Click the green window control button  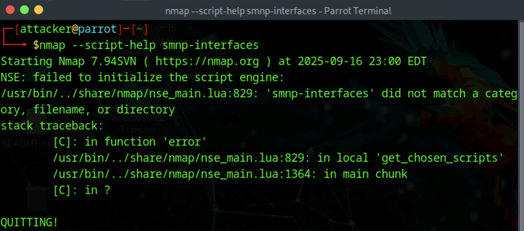25,10
